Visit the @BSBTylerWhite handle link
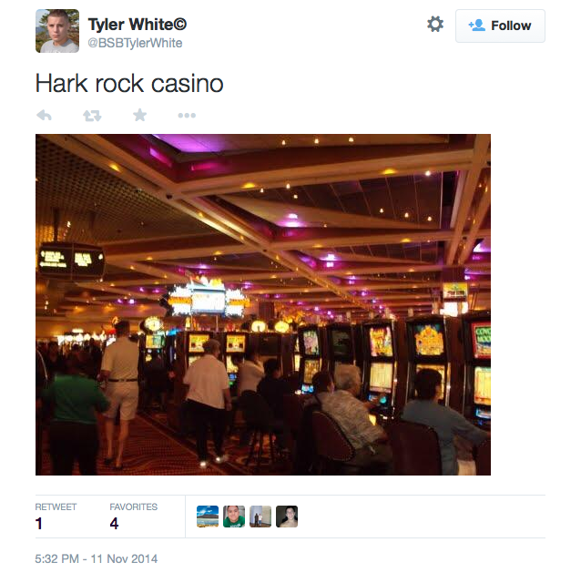Image resolution: width=581 pixels, height=573 pixels. [135, 43]
